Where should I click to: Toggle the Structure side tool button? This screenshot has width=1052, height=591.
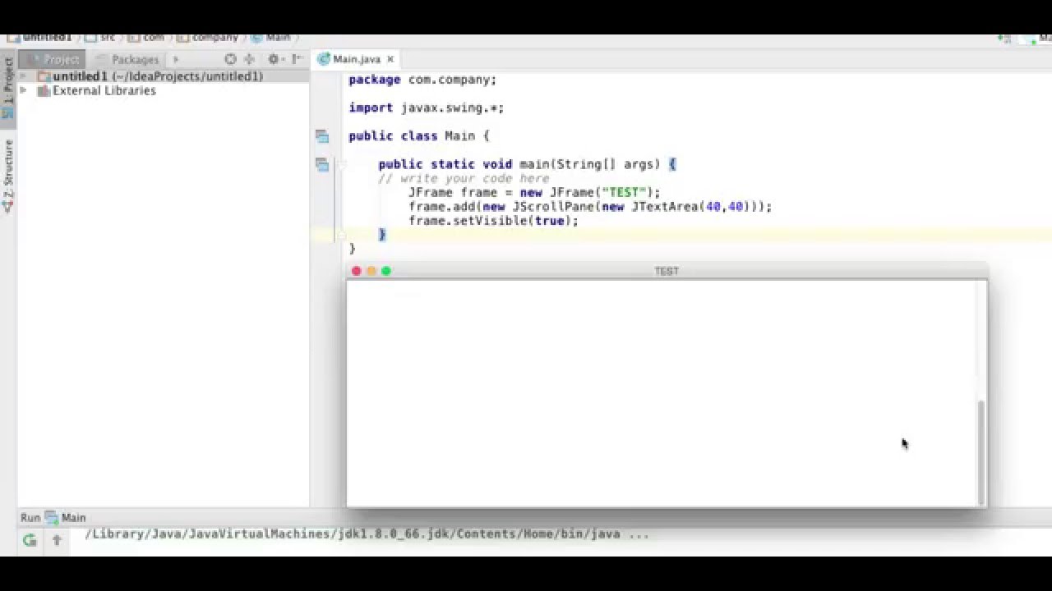click(8, 176)
